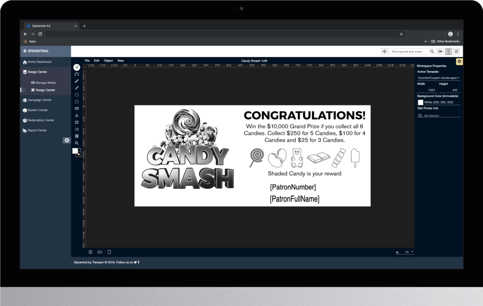
Task: Choose the Rectangle shape tool
Action: (x=77, y=102)
